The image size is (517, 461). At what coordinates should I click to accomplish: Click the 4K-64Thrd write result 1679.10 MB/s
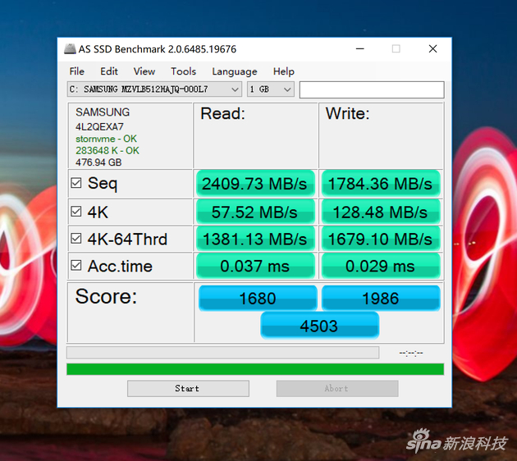point(381,239)
